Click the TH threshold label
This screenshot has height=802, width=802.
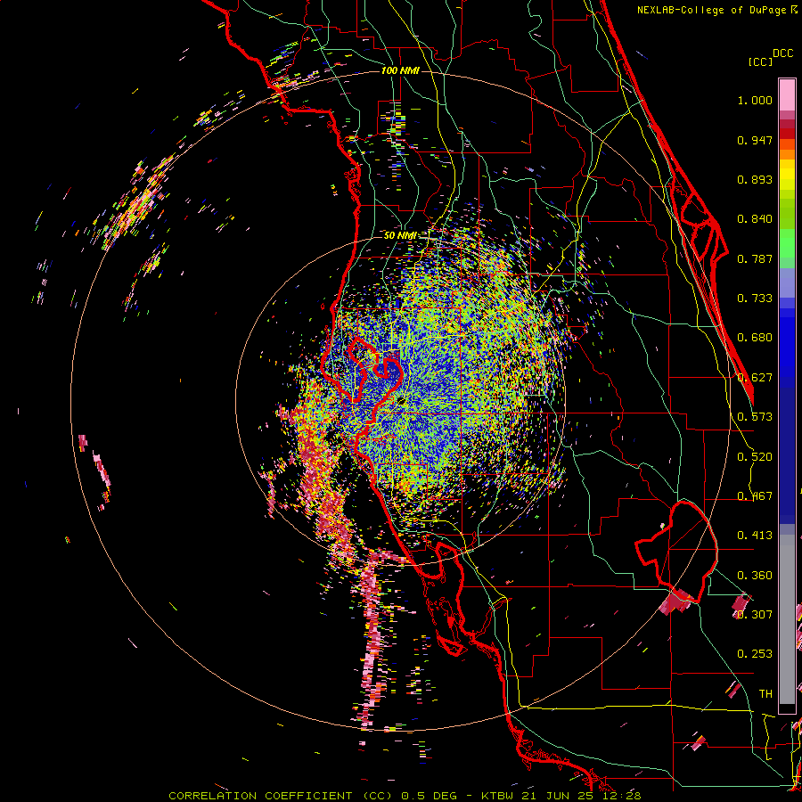pyautogui.click(x=765, y=694)
